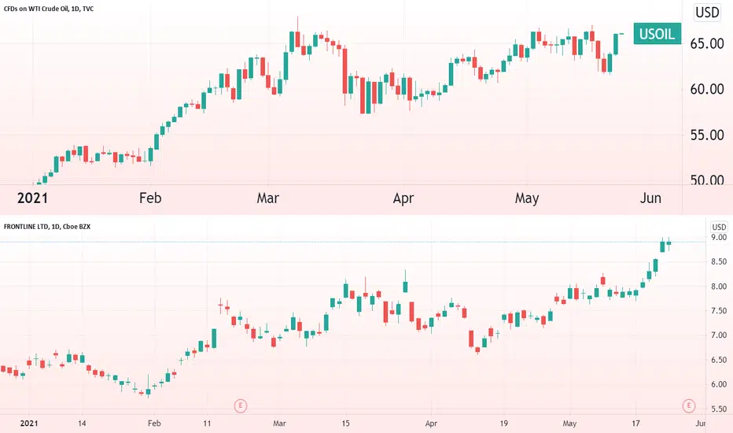Click the Apr label on oil time axis

[403, 198]
